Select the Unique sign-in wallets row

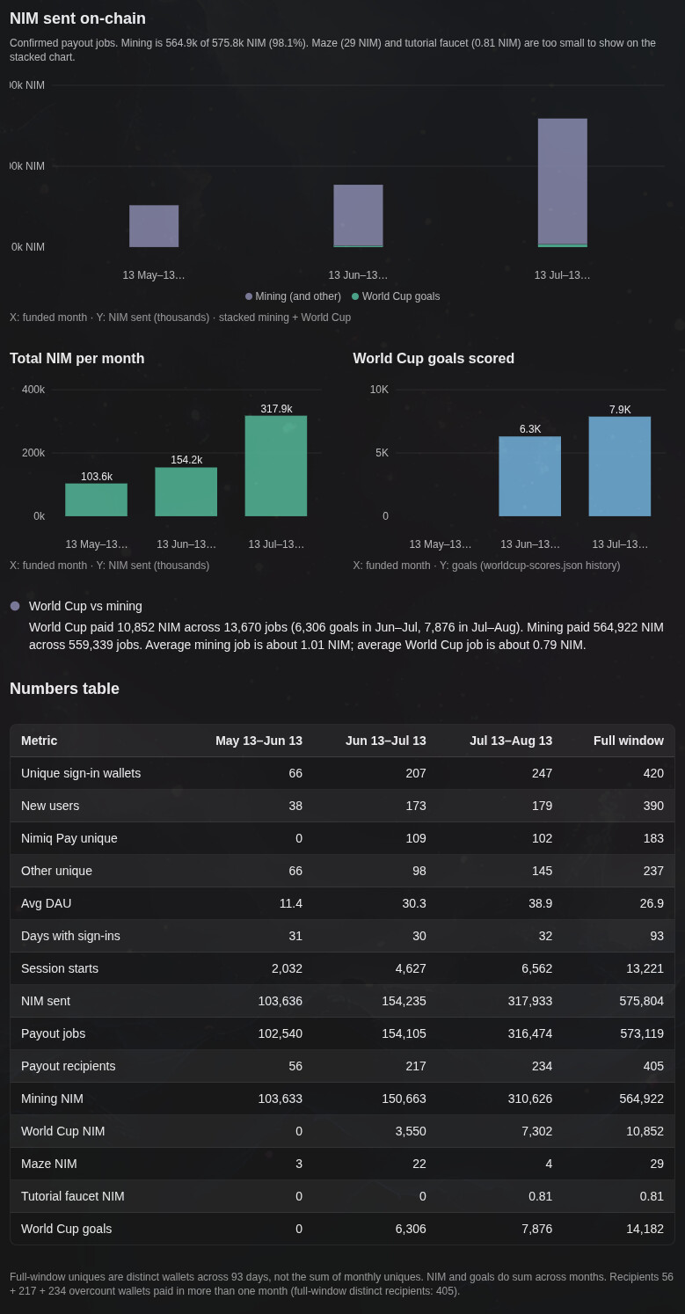[x=342, y=773]
